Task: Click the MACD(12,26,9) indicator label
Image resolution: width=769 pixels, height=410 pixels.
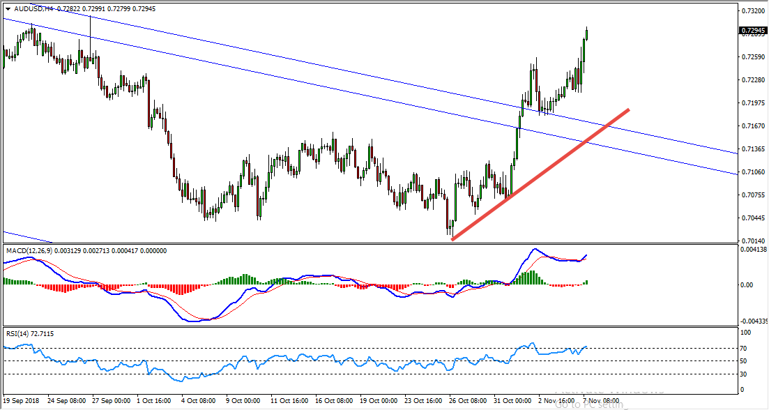Action: (29, 250)
